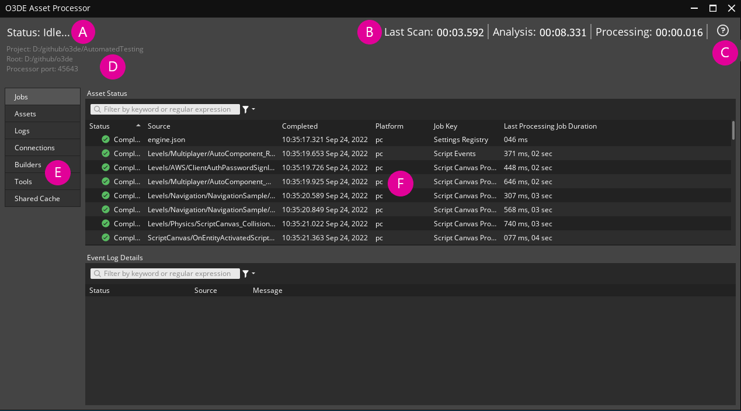The width and height of the screenshot is (741, 411).
Task: Open the Logs tab
Action: click(x=22, y=130)
